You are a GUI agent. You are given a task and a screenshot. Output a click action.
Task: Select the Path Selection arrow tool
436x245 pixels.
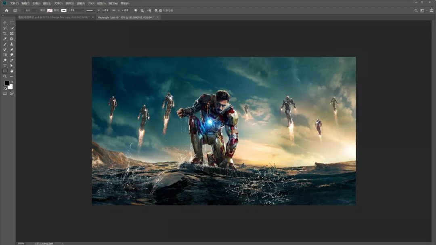click(x=12, y=66)
